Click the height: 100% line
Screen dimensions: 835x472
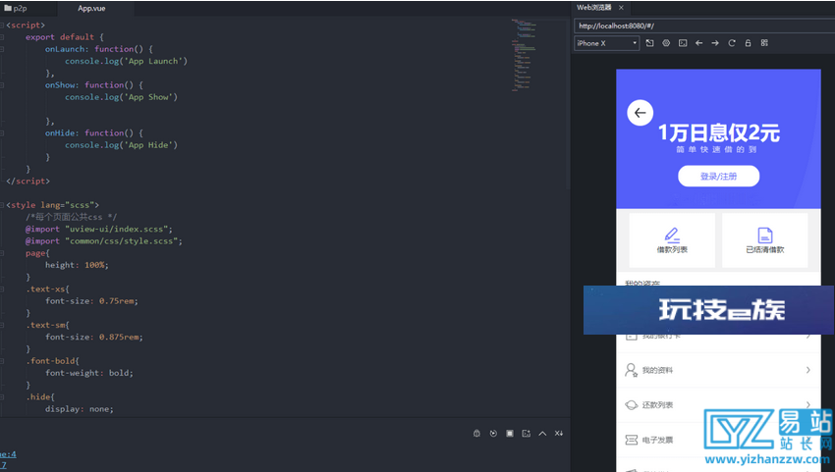(77, 265)
